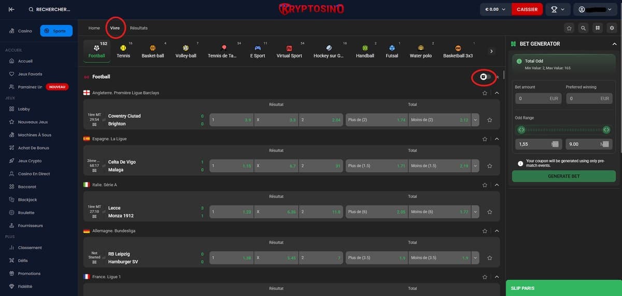The height and width of the screenshot is (296, 622).
Task: Open the user account menu
Action: click(x=596, y=9)
